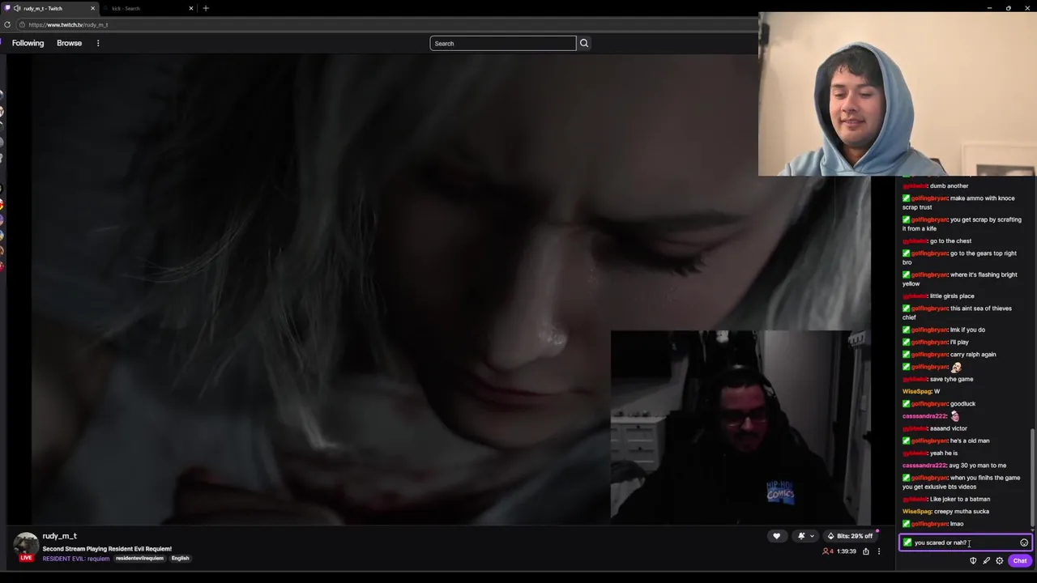Click the Twitch logo at top-left corner
Image resolution: width=1037 pixels, height=583 pixels.
coord(2,43)
